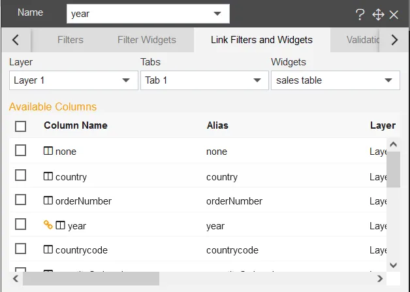
Task: Select Link Filters and Widgets tab
Action: pyautogui.click(x=262, y=40)
